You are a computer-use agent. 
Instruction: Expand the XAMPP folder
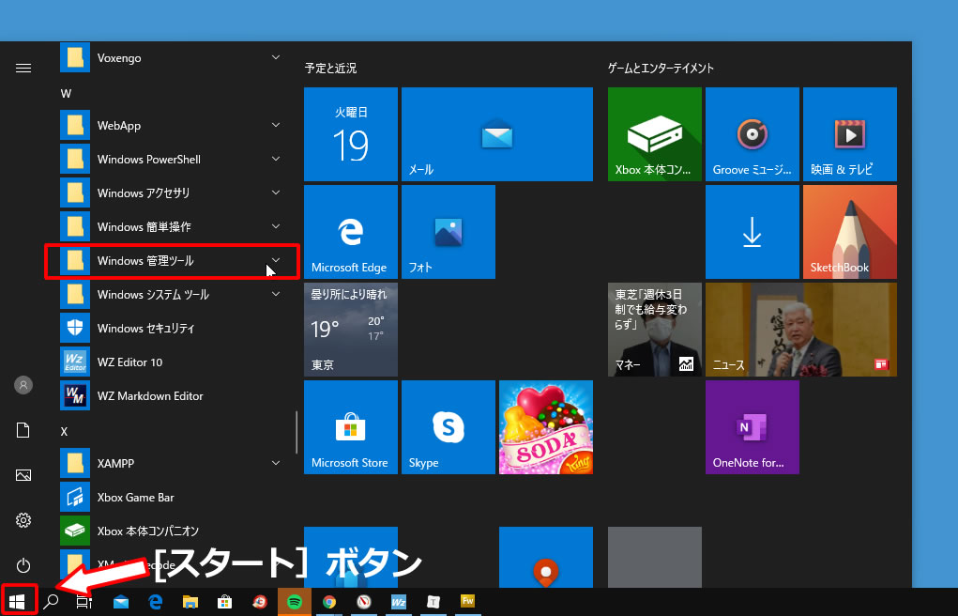pyautogui.click(x=171, y=463)
